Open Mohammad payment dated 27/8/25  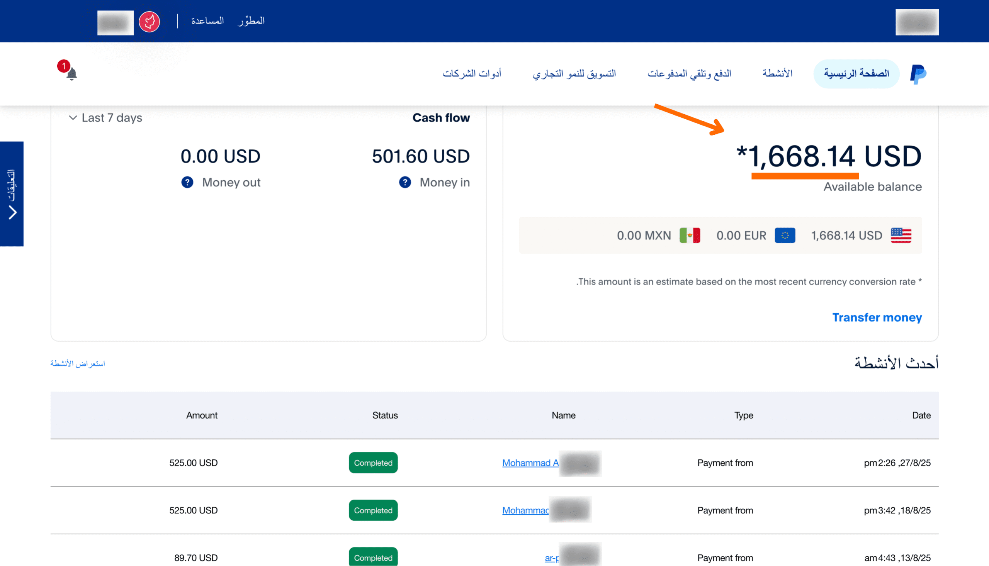click(530, 463)
